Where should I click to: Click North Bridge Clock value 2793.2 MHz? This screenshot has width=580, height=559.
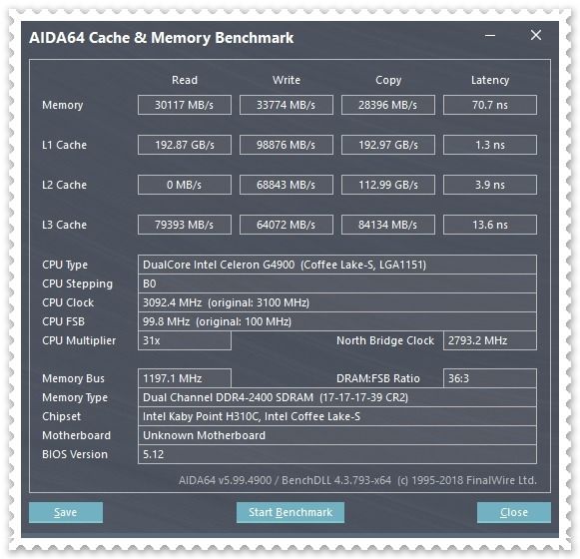(490, 340)
